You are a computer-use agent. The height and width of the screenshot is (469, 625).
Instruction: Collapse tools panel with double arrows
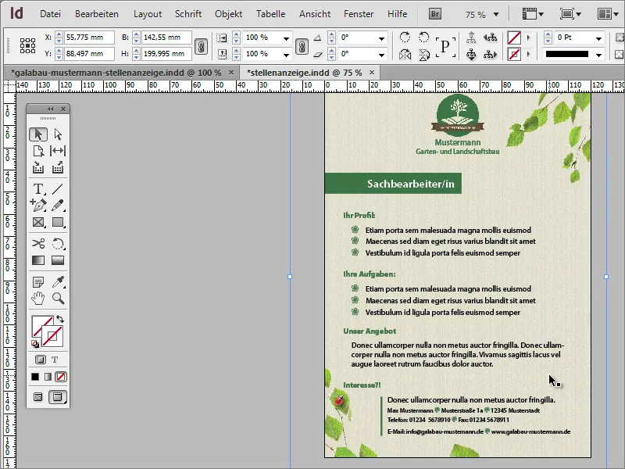[x=50, y=109]
